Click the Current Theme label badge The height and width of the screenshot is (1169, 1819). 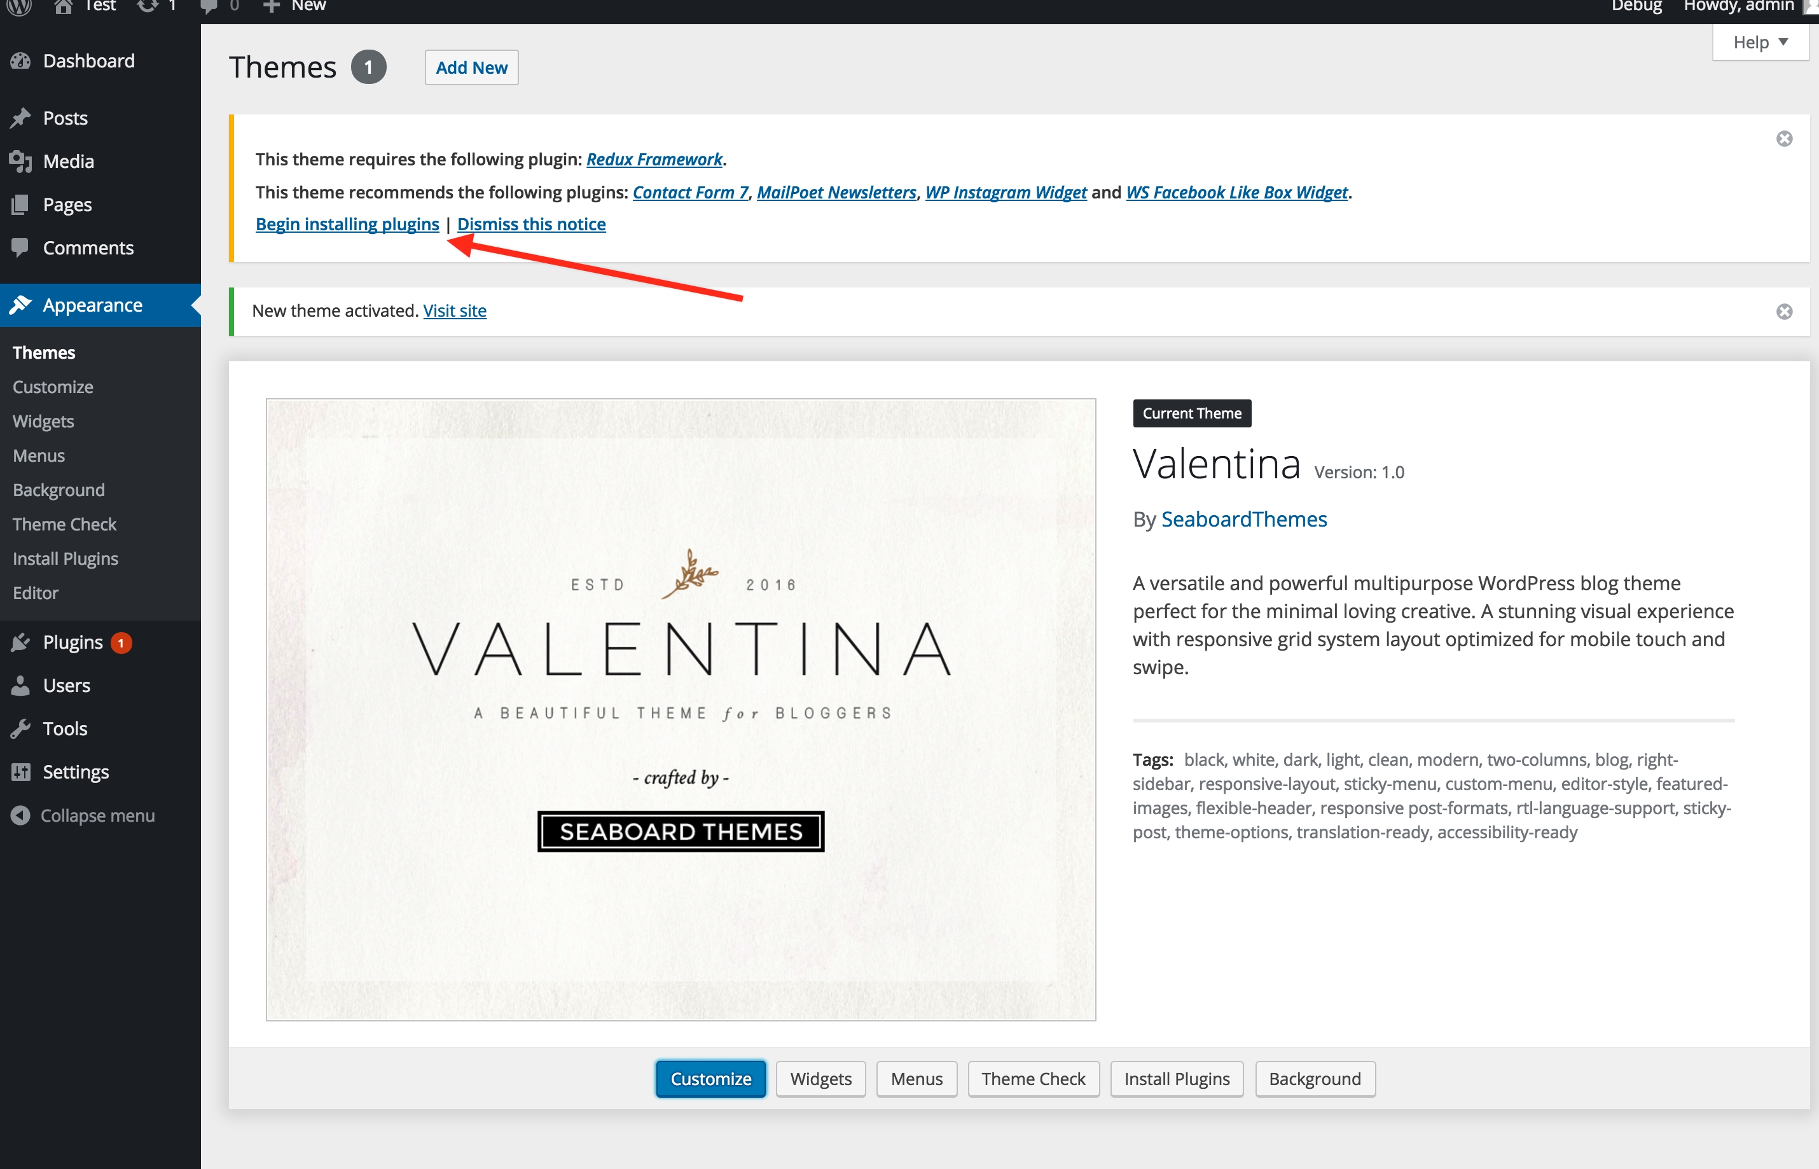pyautogui.click(x=1191, y=413)
